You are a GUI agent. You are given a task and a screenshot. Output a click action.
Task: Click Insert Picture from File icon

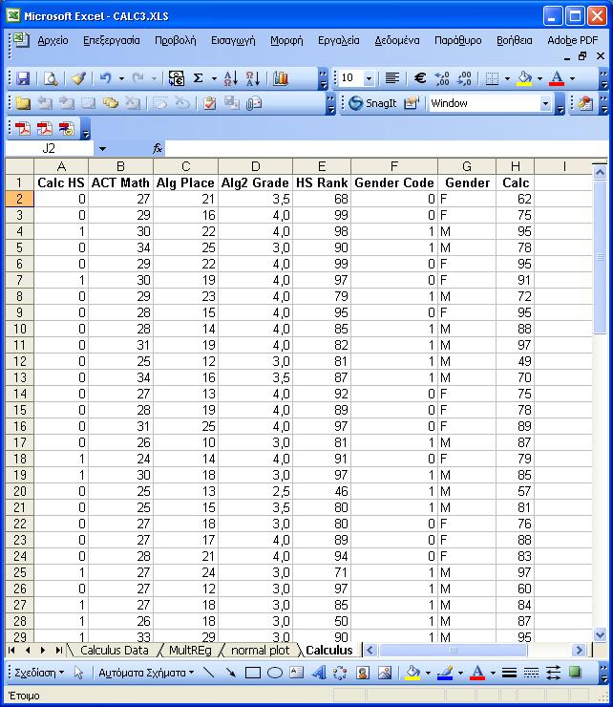pos(385,673)
